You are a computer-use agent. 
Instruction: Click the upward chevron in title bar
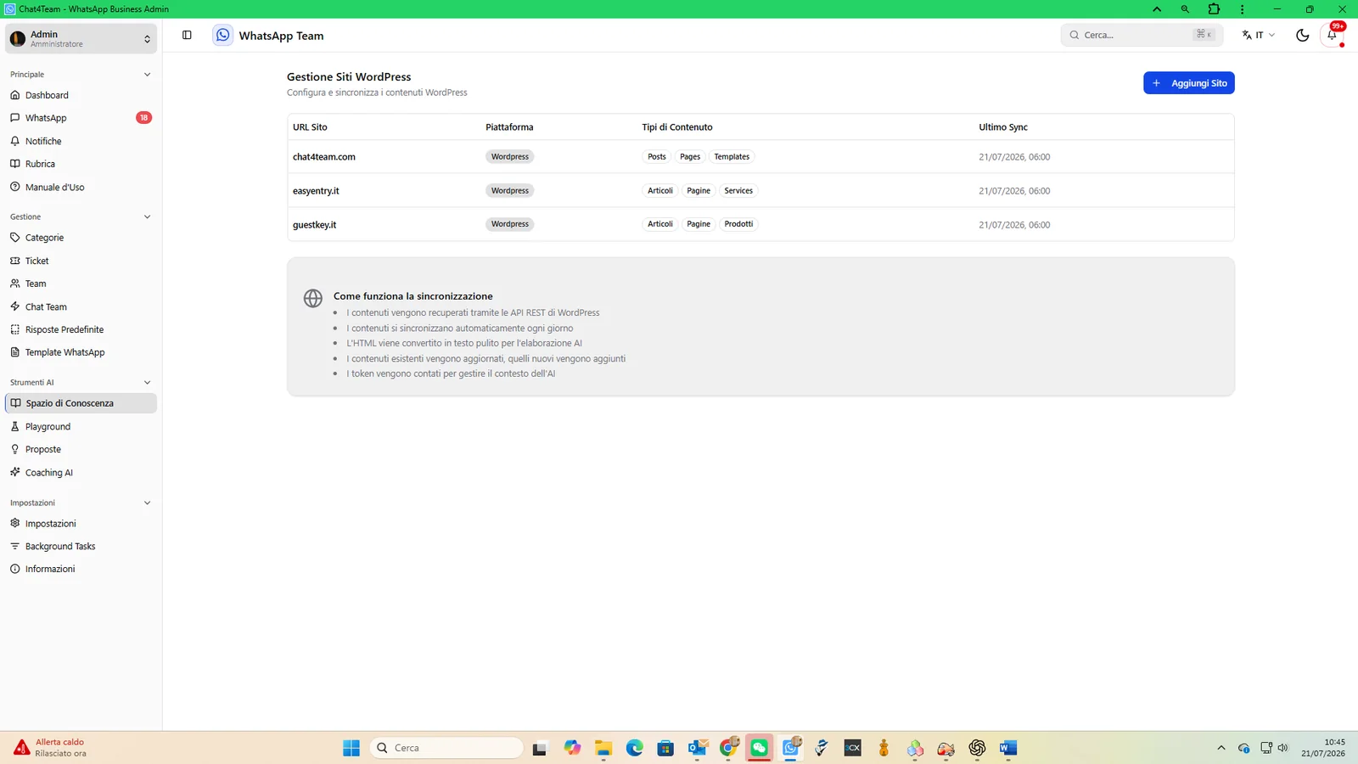point(1157,9)
